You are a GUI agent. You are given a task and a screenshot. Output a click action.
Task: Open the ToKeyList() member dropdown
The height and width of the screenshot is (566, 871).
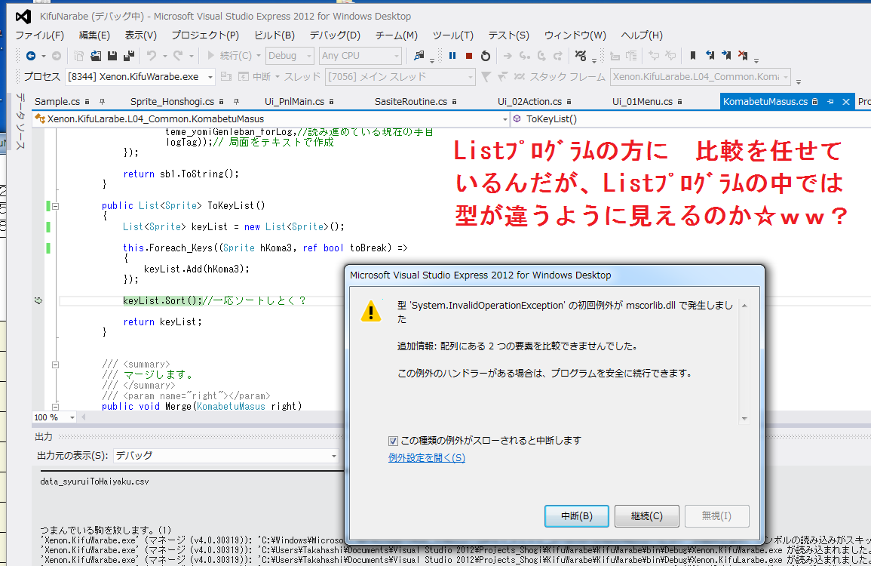click(x=691, y=119)
